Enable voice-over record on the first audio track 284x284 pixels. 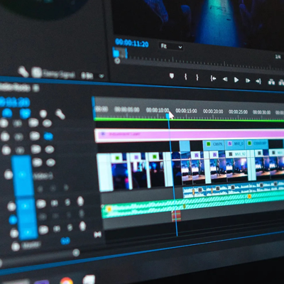click(x=80, y=202)
